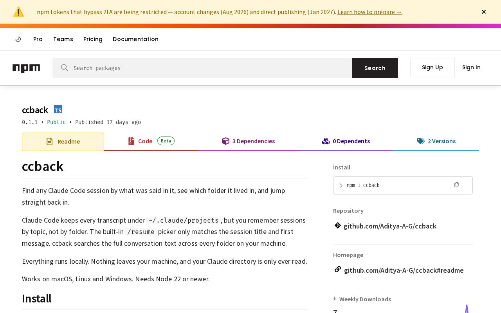This screenshot has width=501, height=313.
Task: Click the Public label under package name
Action: coord(56,122)
